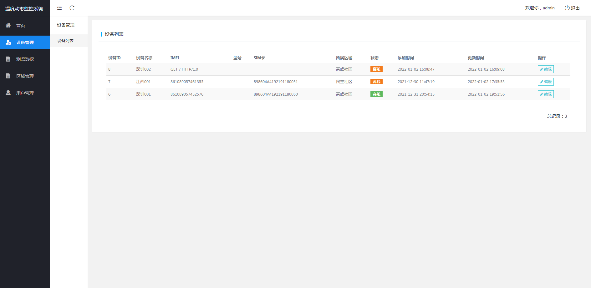Viewport: 591px width, 288px height.
Task: Click the 离线 badge for 江西001
Action: click(x=376, y=82)
